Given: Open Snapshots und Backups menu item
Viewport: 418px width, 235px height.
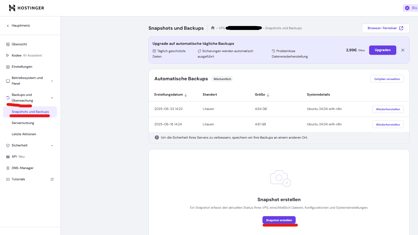Looking at the screenshot, I should coord(30,112).
